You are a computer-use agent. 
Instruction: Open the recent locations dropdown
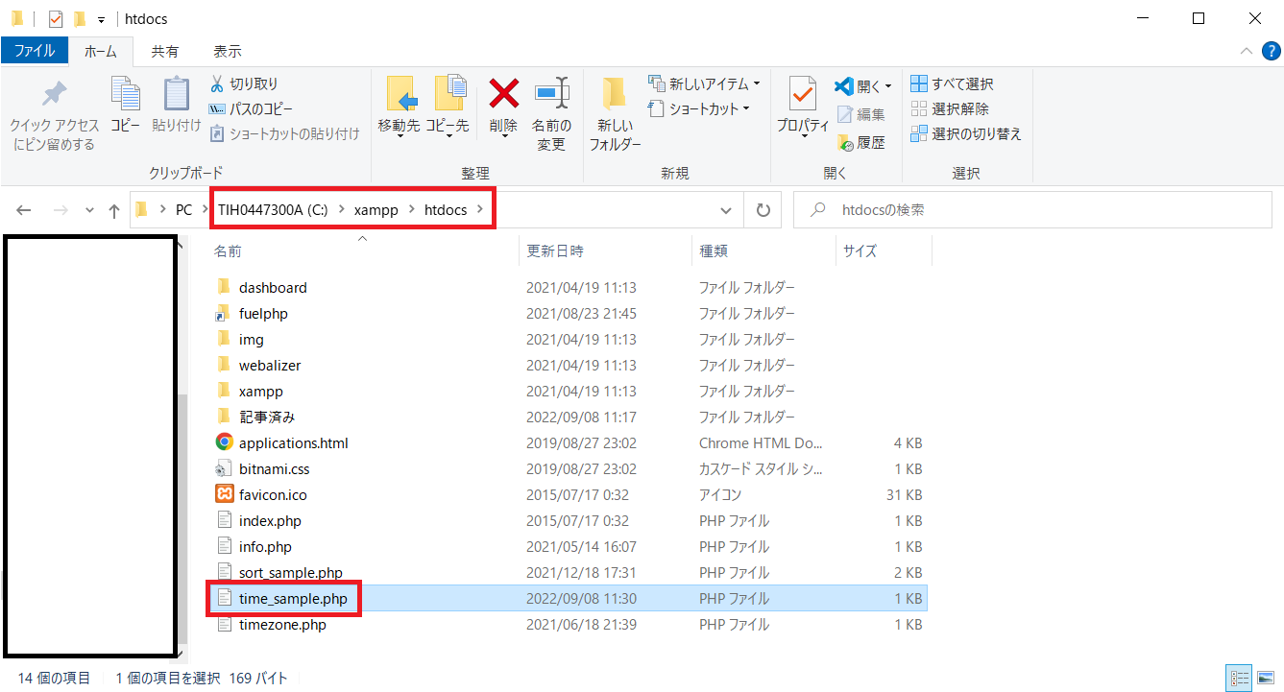tap(89, 210)
